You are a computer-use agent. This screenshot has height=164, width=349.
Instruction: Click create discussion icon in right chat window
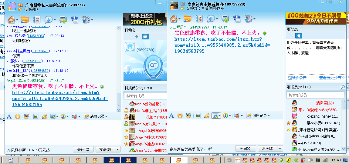225,19
